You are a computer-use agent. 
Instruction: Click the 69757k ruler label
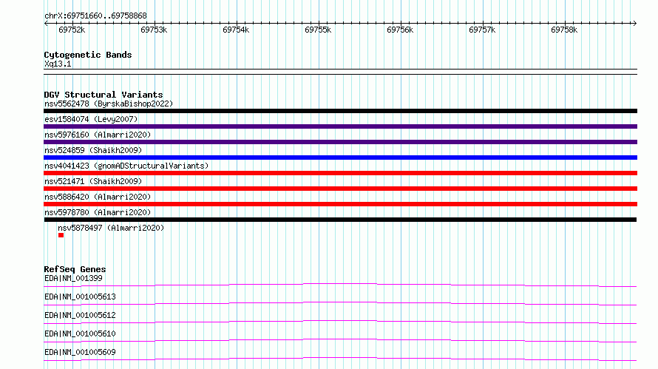pos(482,30)
